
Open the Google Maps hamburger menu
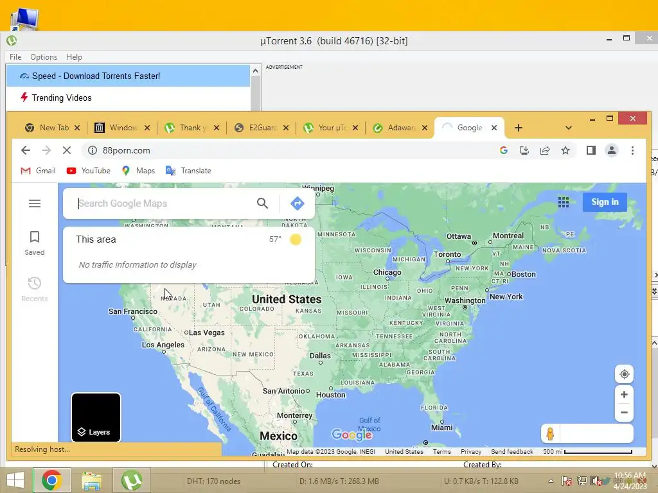(35, 203)
